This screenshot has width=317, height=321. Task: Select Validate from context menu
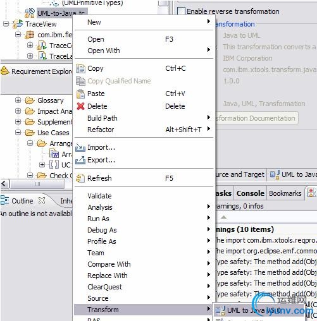click(x=144, y=196)
